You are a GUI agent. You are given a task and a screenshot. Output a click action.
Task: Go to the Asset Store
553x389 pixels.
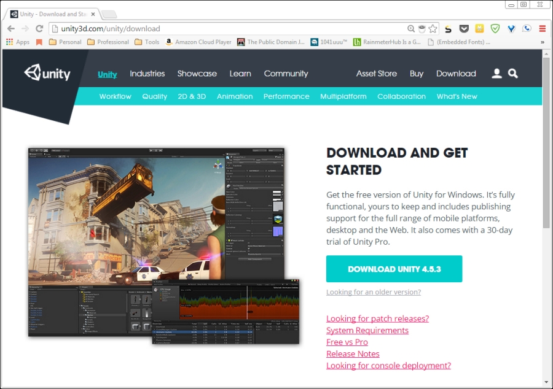[x=376, y=74]
